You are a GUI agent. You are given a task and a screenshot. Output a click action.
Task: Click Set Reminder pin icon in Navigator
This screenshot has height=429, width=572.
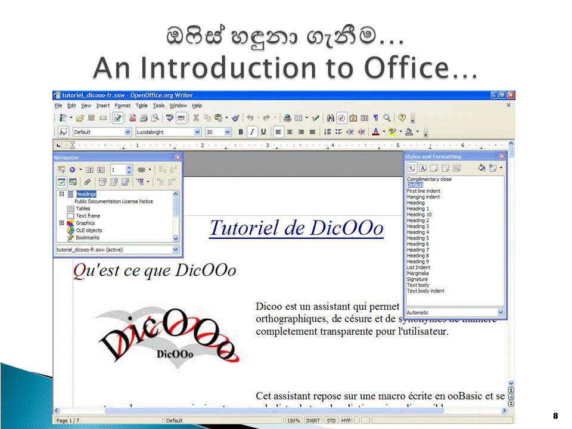[x=87, y=182]
